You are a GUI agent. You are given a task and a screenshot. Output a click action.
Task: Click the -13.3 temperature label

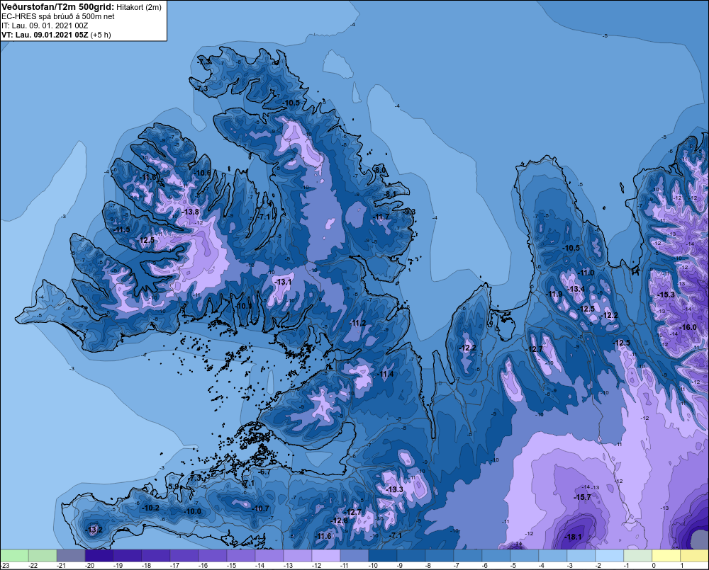tap(394, 489)
